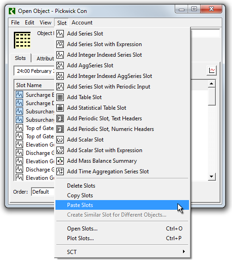Open the Order dropdown showing Default
The height and width of the screenshot is (260, 232).
[x=43, y=192]
